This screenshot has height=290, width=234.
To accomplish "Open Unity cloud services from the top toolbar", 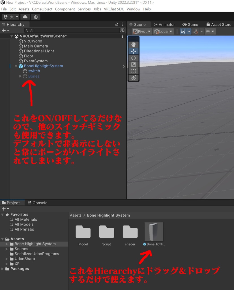I will coord(25,17).
